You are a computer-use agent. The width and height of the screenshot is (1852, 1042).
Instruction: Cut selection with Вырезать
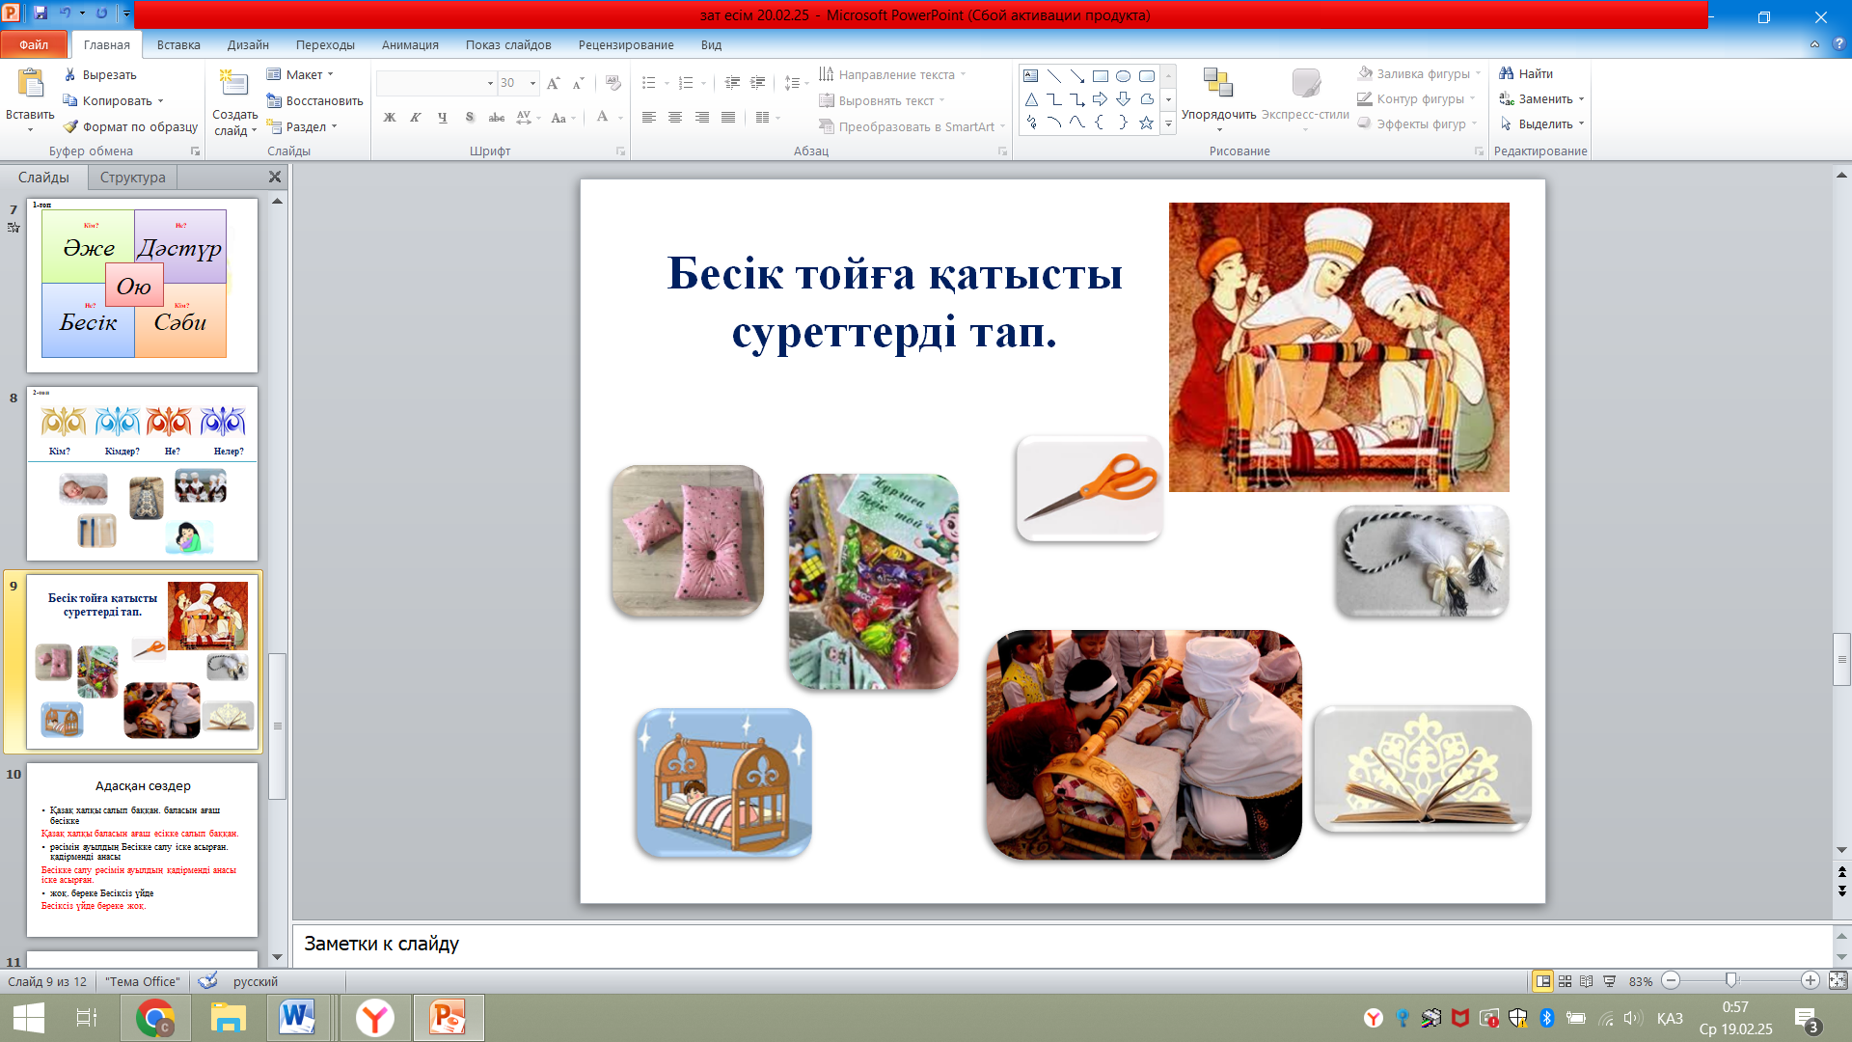coord(100,74)
